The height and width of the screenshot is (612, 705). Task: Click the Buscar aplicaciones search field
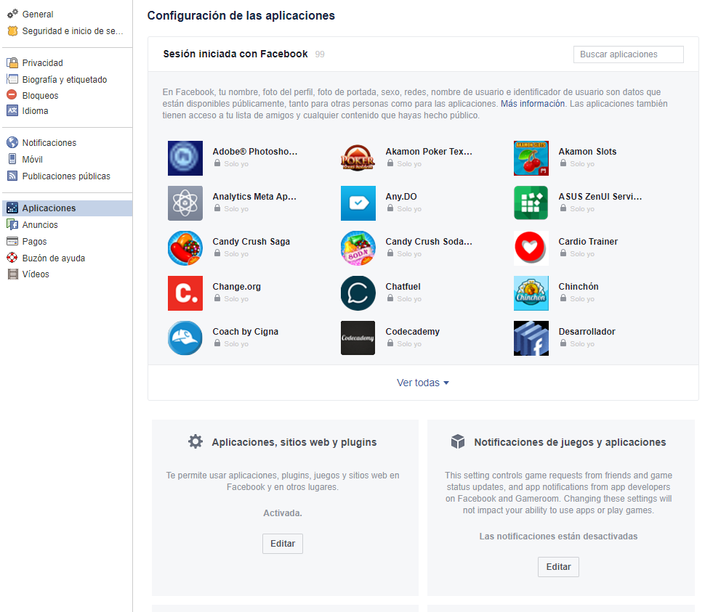click(628, 54)
